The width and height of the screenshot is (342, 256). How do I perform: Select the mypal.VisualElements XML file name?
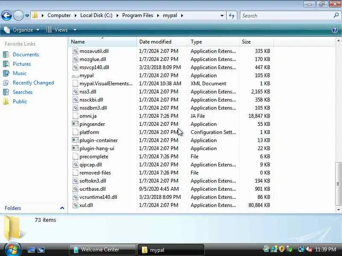pyautogui.click(x=106, y=84)
